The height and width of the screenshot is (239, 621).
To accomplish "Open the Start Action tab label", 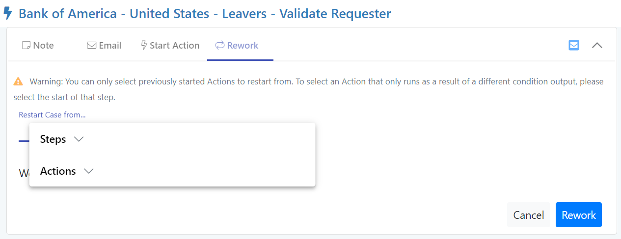I will (x=174, y=46).
